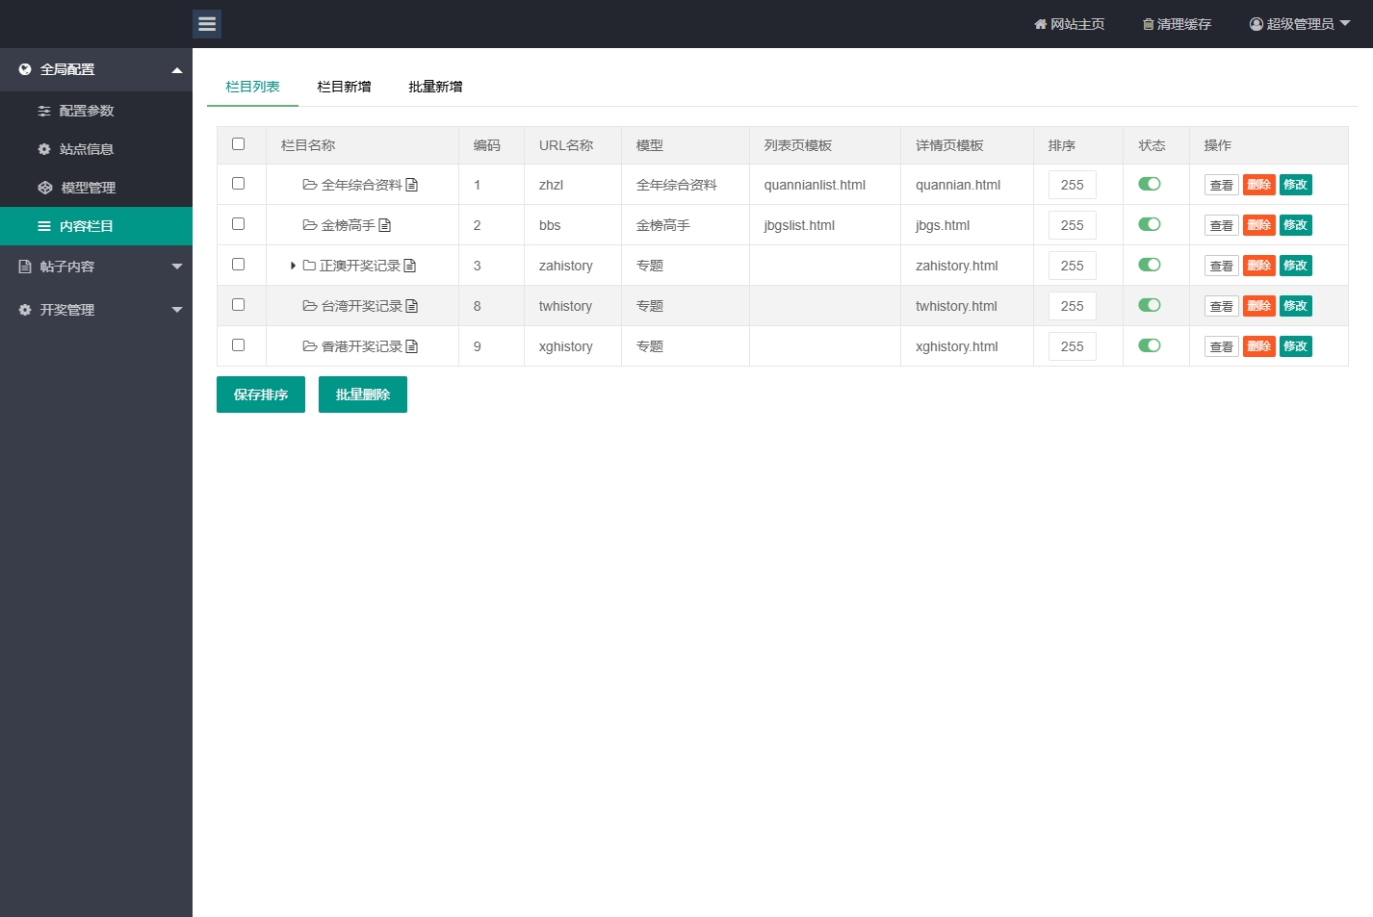Click the folder icon beside 金榜高手
This screenshot has height=917, width=1373.
point(310,225)
